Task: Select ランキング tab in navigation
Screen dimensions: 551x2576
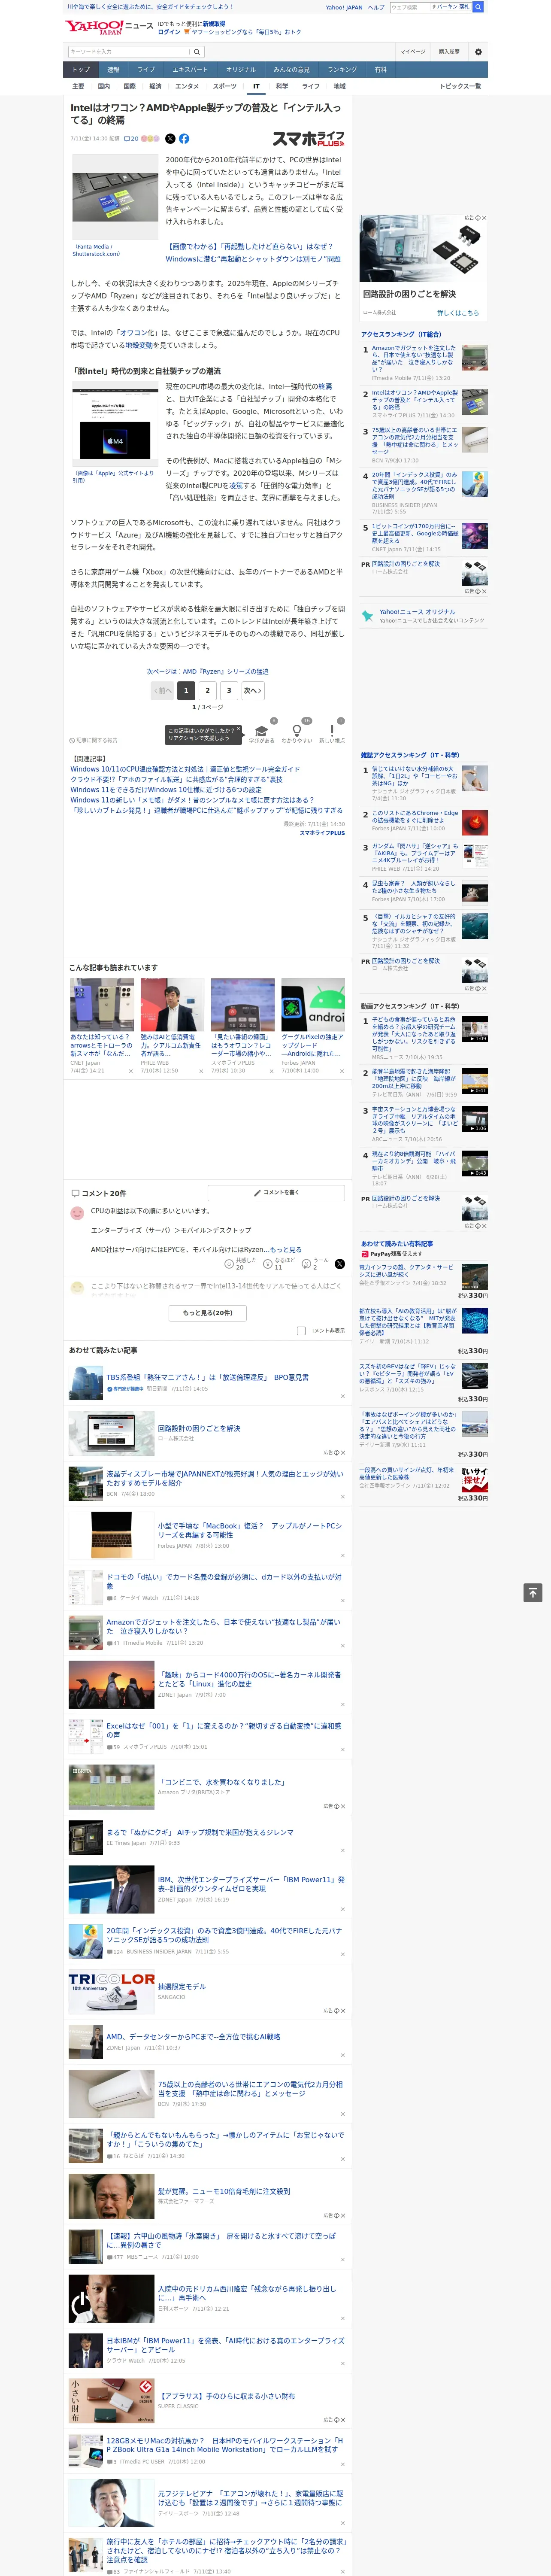Action: (342, 69)
